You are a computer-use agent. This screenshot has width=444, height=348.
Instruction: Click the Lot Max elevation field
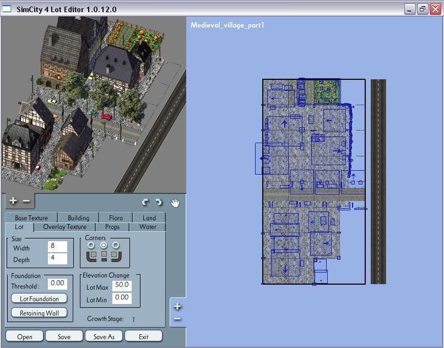coord(122,286)
